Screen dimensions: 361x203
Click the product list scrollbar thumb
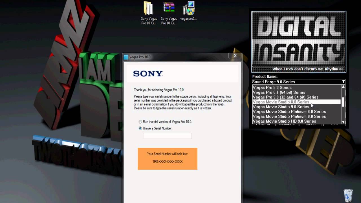tap(343, 102)
